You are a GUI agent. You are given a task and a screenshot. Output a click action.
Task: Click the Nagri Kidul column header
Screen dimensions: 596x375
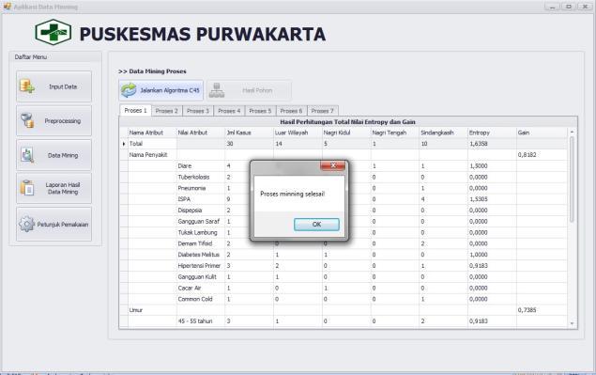coord(346,133)
